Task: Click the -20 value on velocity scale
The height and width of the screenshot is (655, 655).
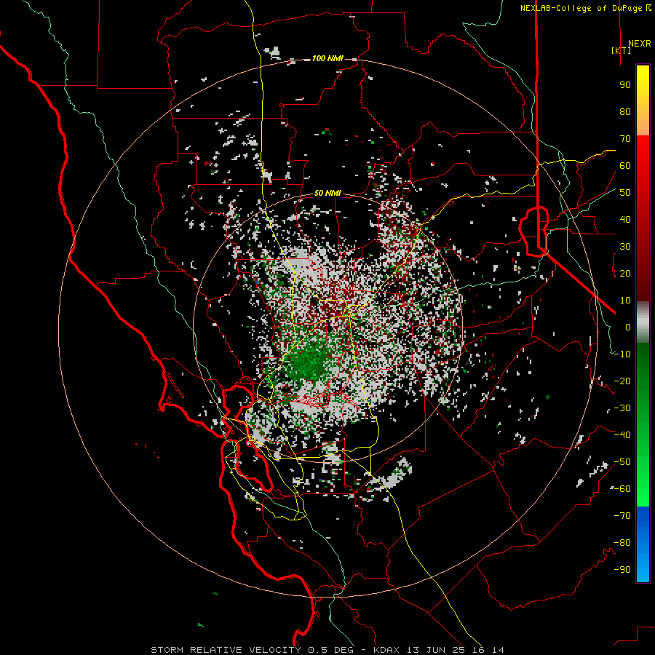Action: click(622, 381)
